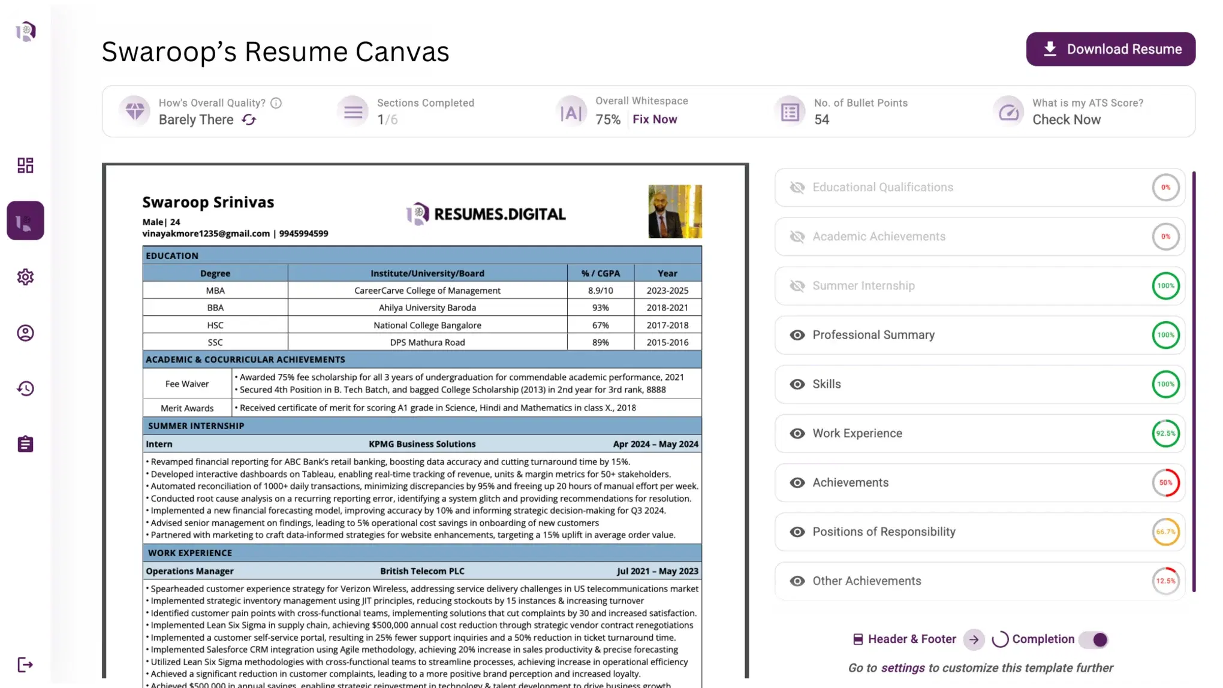Show the Educational Qualifications section via eye icon
Viewport: 1223px width, 688px height.
(x=797, y=188)
